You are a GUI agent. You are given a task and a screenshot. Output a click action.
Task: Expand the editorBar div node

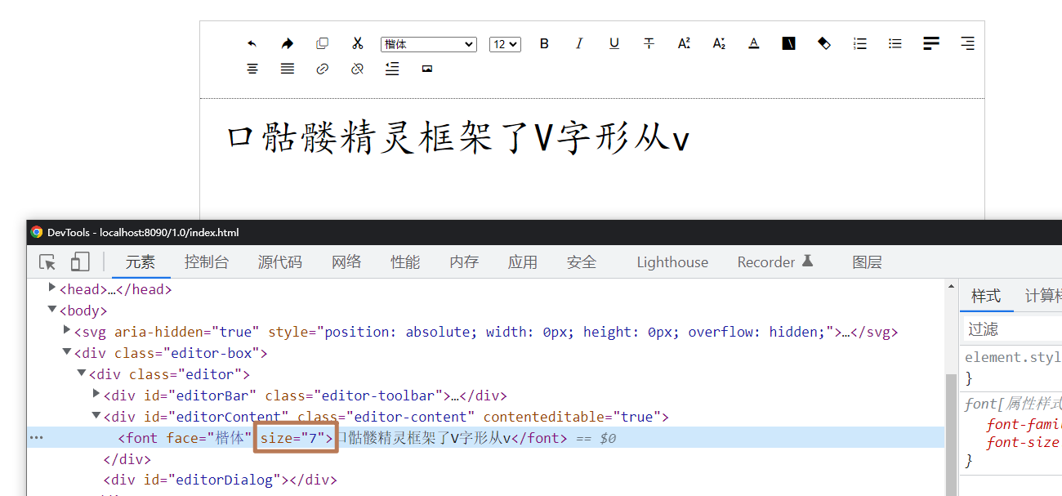point(96,394)
